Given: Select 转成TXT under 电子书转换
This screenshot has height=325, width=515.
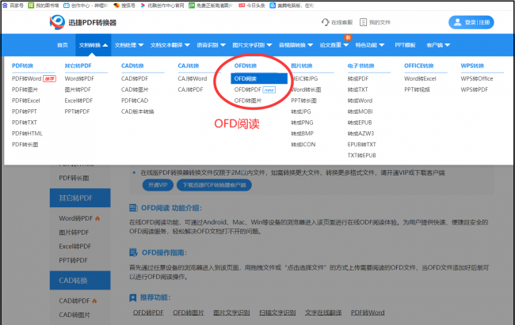Looking at the screenshot, I should (x=357, y=89).
